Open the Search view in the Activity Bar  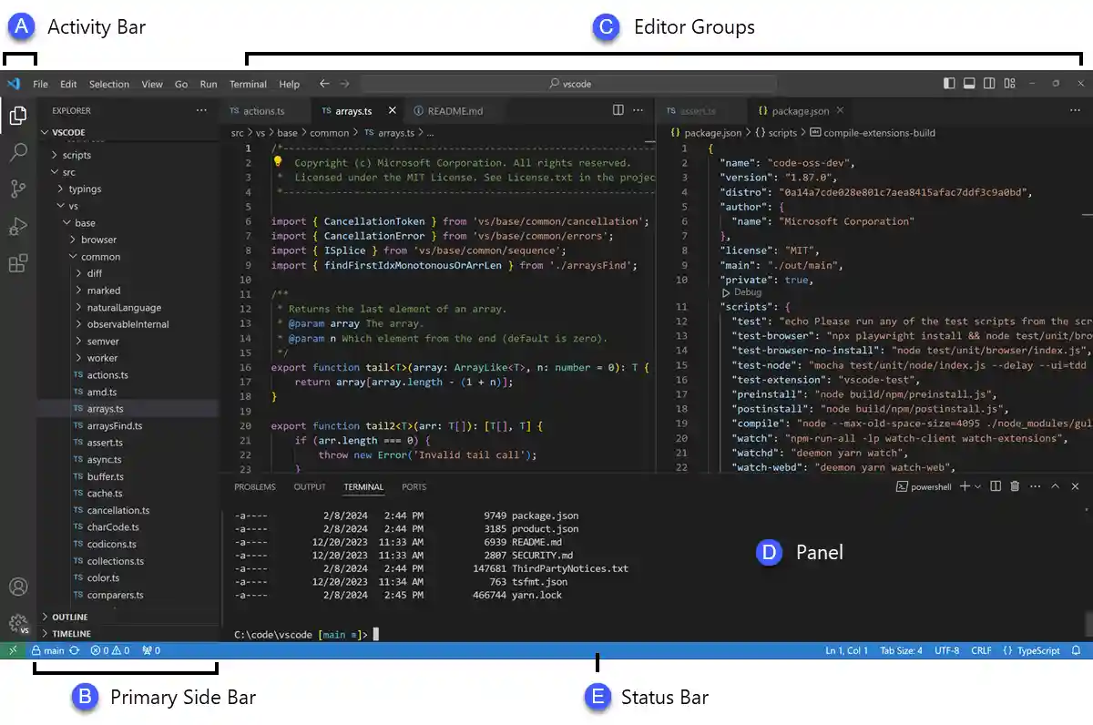point(19,152)
